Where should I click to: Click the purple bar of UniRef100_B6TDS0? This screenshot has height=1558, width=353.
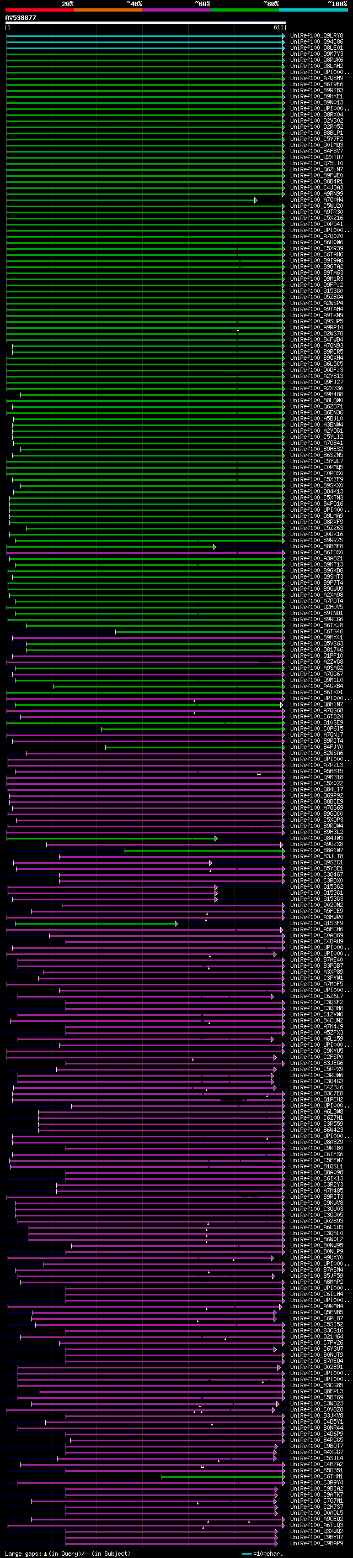[x=146, y=552]
